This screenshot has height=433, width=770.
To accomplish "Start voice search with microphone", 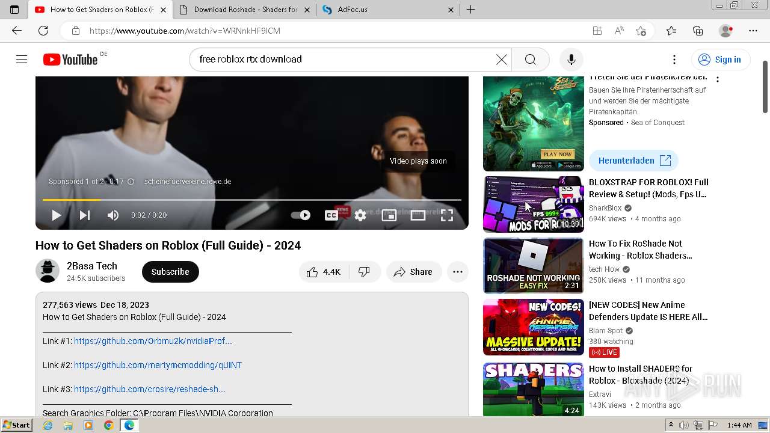I will [571, 59].
